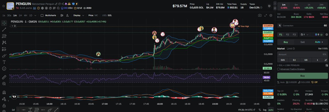Open indicators fx button

(67, 16)
